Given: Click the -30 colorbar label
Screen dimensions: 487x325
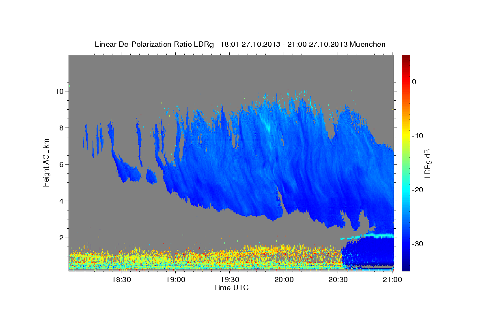Looking at the screenshot, I should (417, 244).
